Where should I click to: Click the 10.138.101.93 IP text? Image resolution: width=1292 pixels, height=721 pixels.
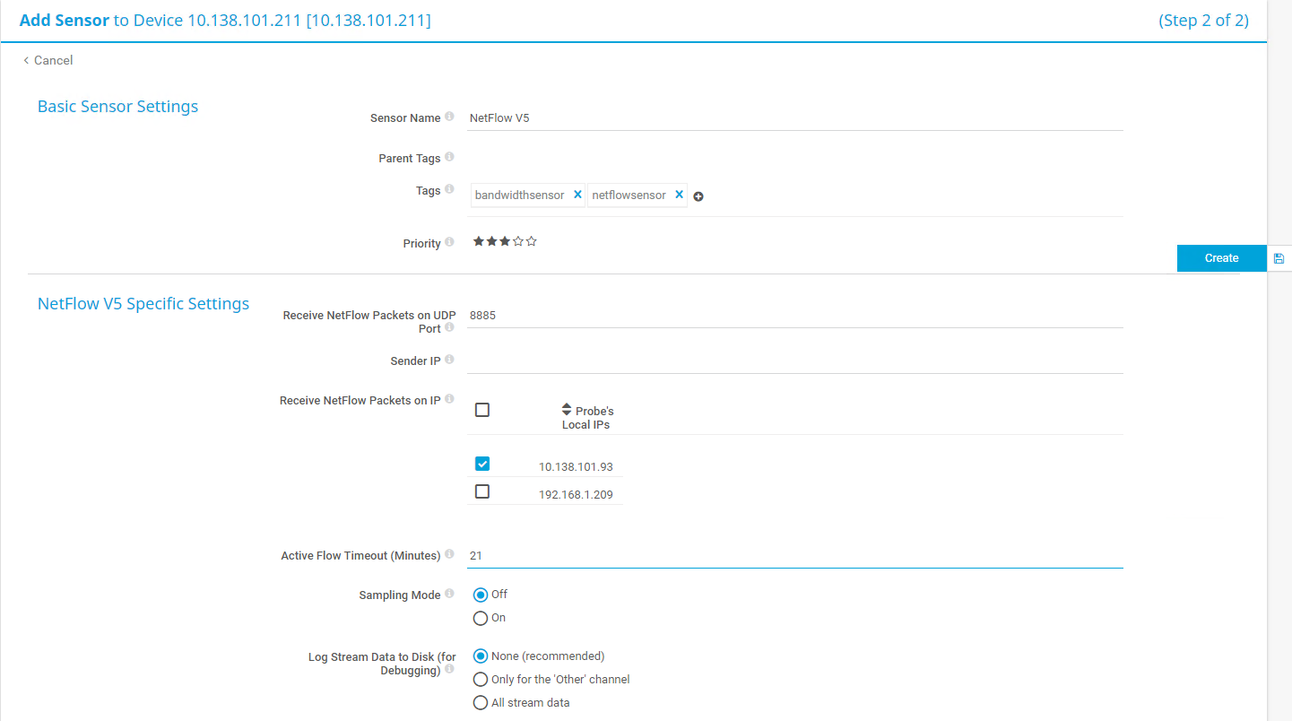coord(576,467)
